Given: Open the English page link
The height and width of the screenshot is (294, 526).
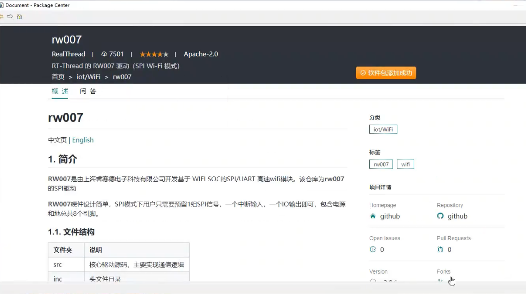Looking at the screenshot, I should click(x=83, y=140).
